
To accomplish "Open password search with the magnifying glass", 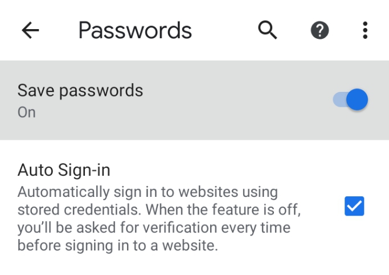I will click(x=267, y=30).
